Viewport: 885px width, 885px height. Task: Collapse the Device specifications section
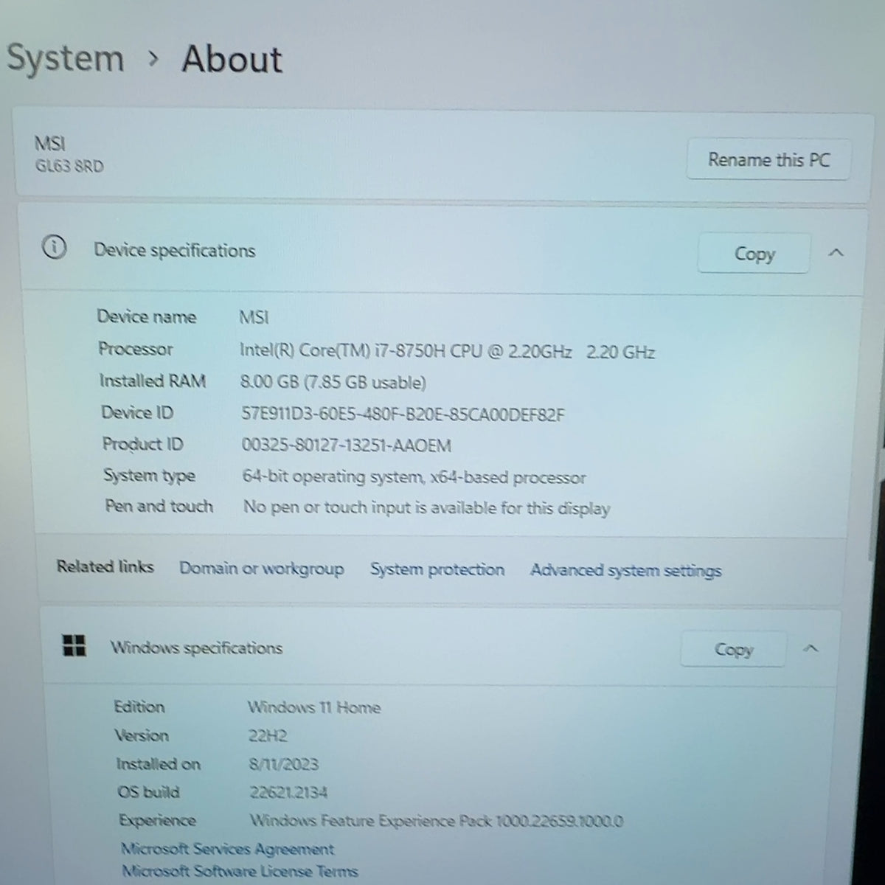[836, 253]
